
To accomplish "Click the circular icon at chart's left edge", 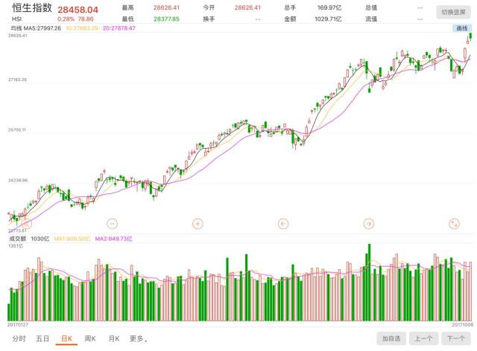I will [25, 222].
